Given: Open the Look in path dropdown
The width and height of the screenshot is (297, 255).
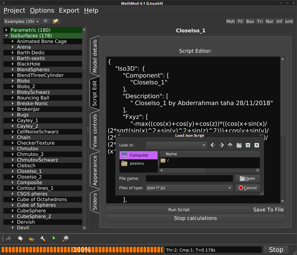Looking at the screenshot, I should (x=176, y=145).
